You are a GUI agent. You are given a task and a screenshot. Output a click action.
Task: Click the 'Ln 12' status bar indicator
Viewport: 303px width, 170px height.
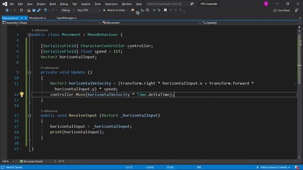(129, 167)
